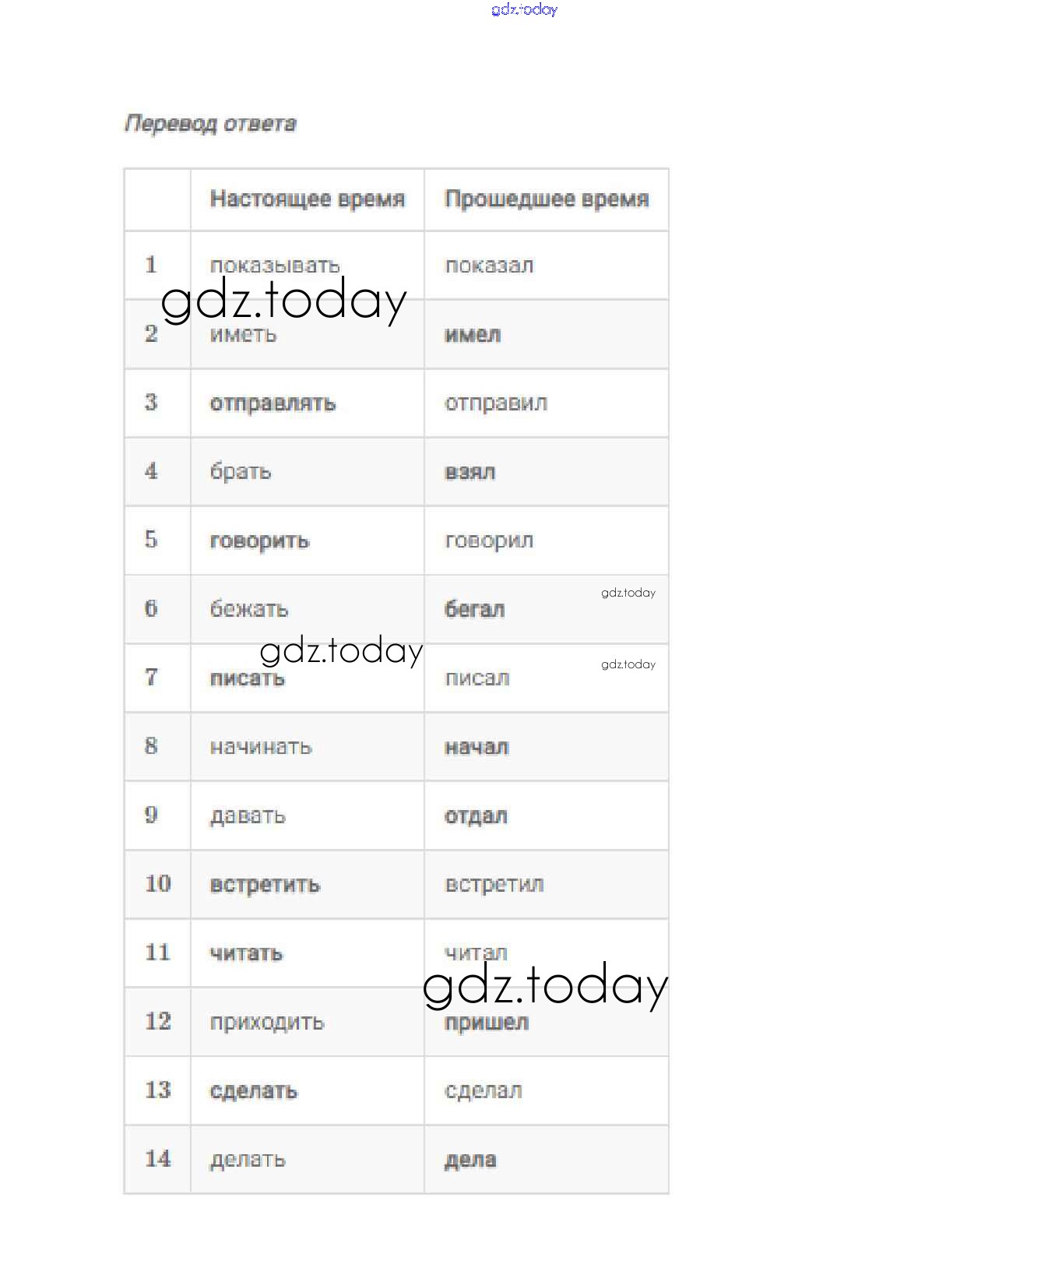Click the word 'показал' in row 1
1048x1282 pixels.
point(489,266)
